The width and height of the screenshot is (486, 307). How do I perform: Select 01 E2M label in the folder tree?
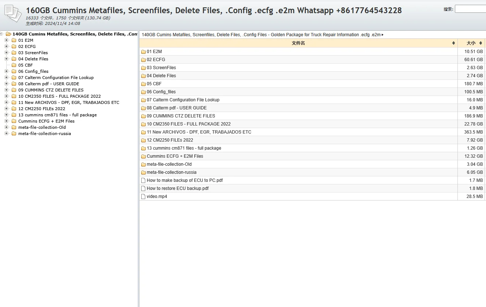[x=26, y=40]
